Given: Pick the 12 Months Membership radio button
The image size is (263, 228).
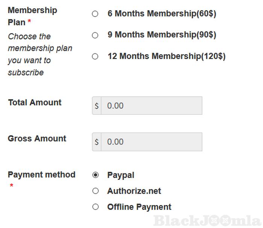Looking at the screenshot, I should point(95,56).
